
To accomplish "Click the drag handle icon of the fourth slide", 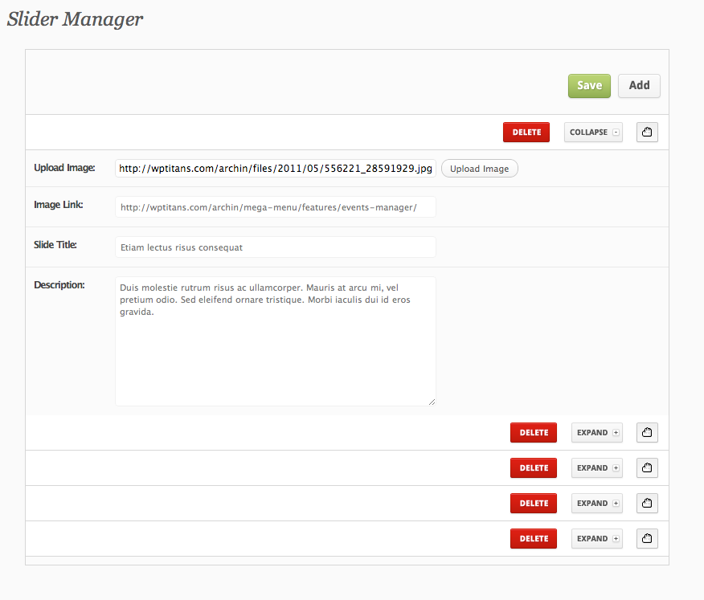I will (x=647, y=504).
